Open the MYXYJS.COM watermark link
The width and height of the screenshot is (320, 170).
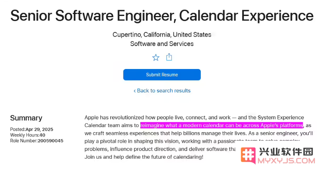tap(287, 161)
